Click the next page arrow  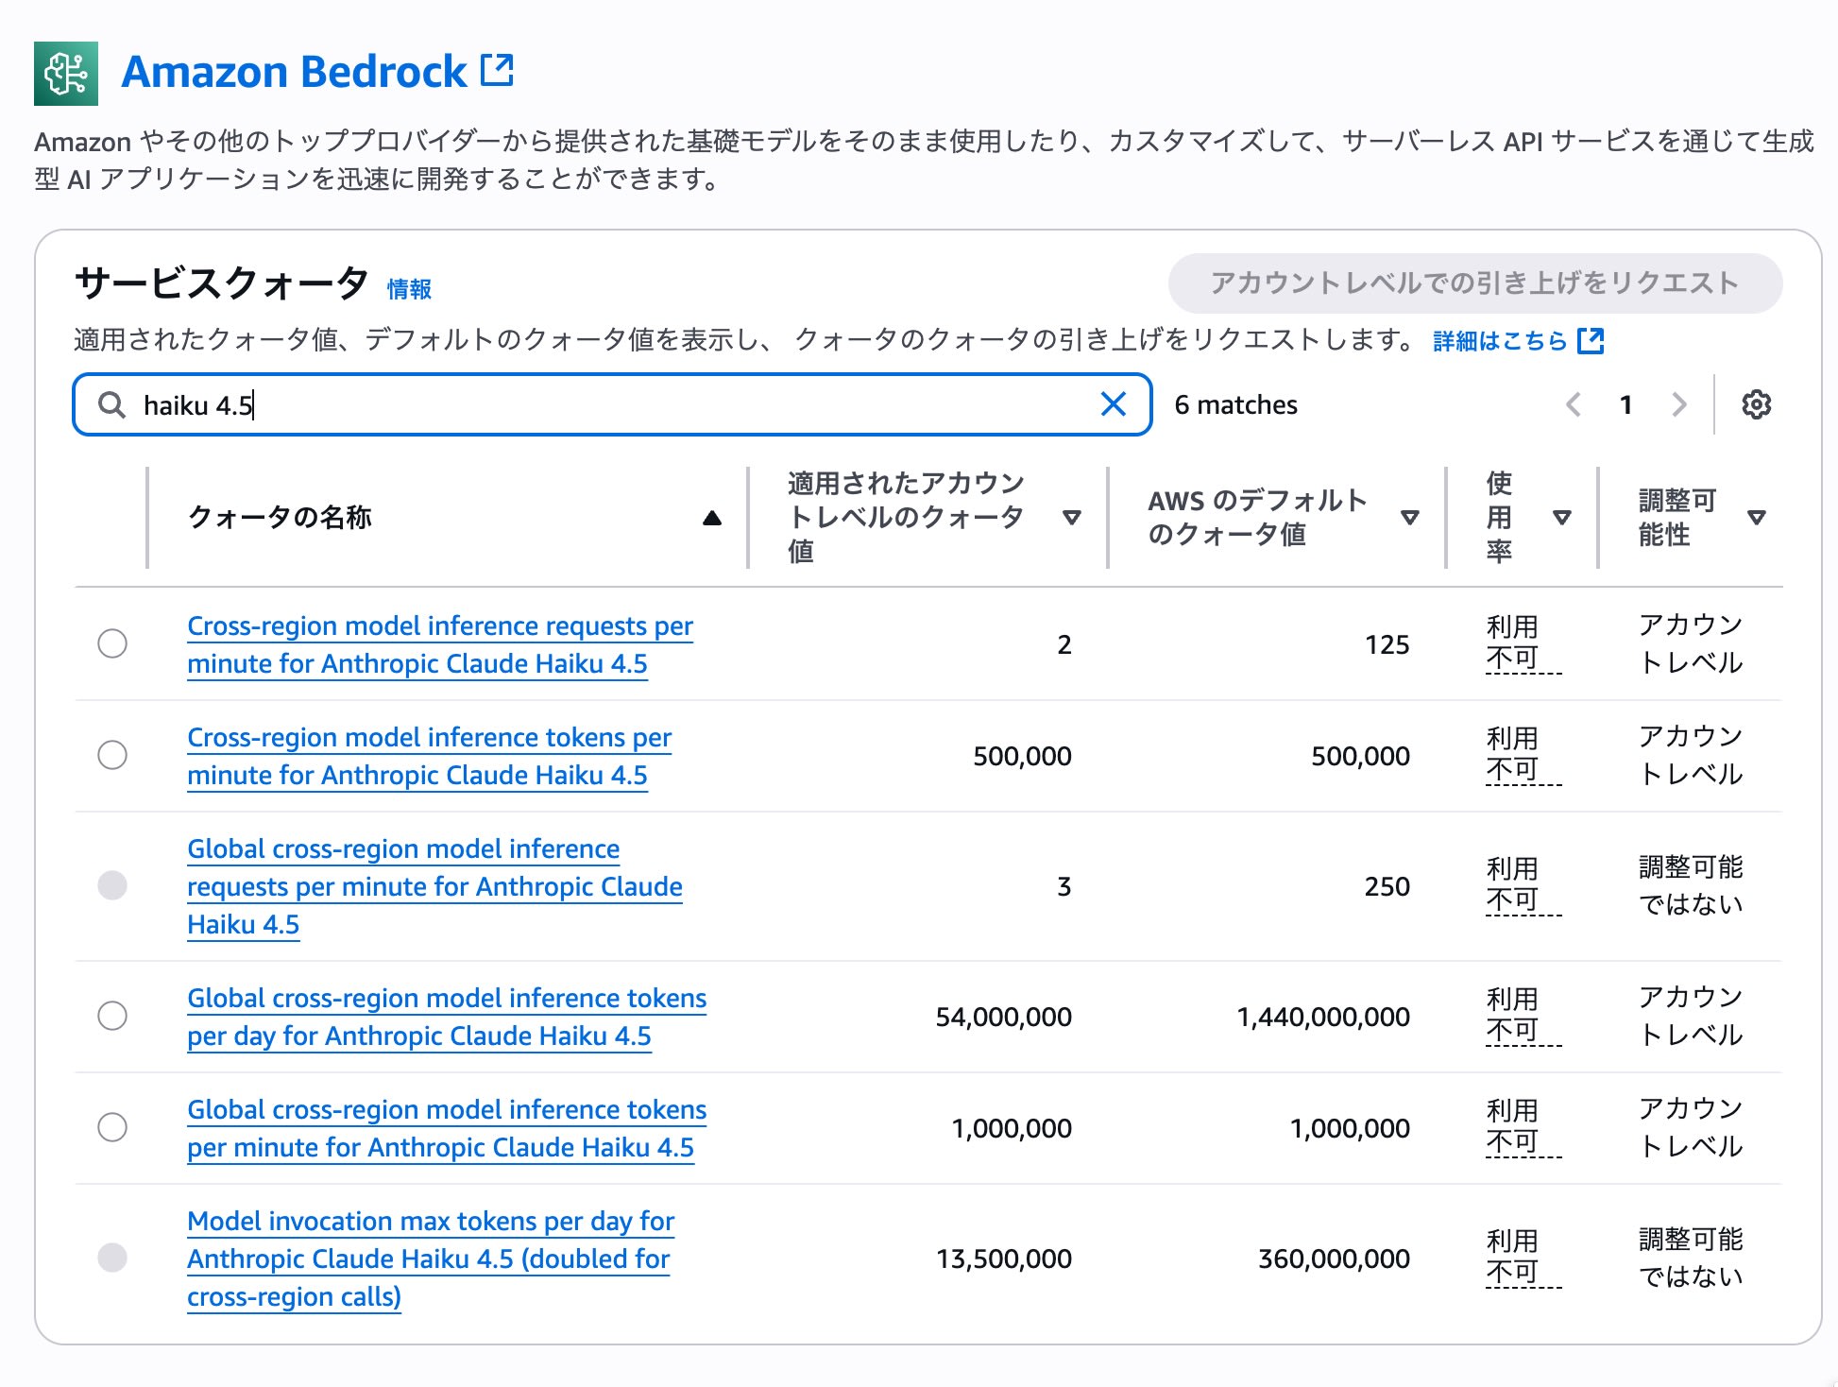(1679, 404)
